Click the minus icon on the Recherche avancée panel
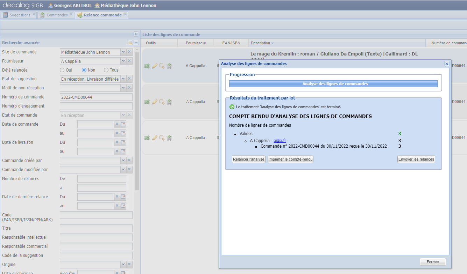The width and height of the screenshot is (467, 274). tap(136, 42)
